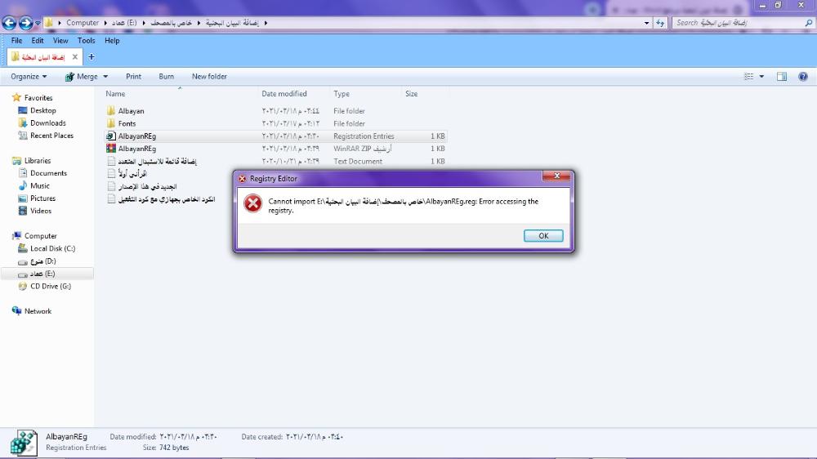Open the View menu
817x459 pixels.
click(x=60, y=40)
